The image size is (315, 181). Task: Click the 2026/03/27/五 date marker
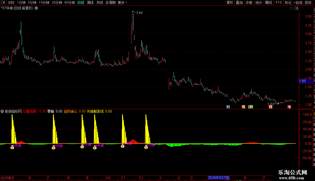pyautogui.click(x=219, y=178)
